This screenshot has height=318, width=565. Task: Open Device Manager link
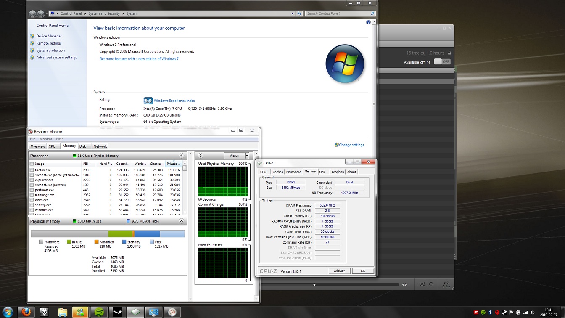click(x=49, y=36)
